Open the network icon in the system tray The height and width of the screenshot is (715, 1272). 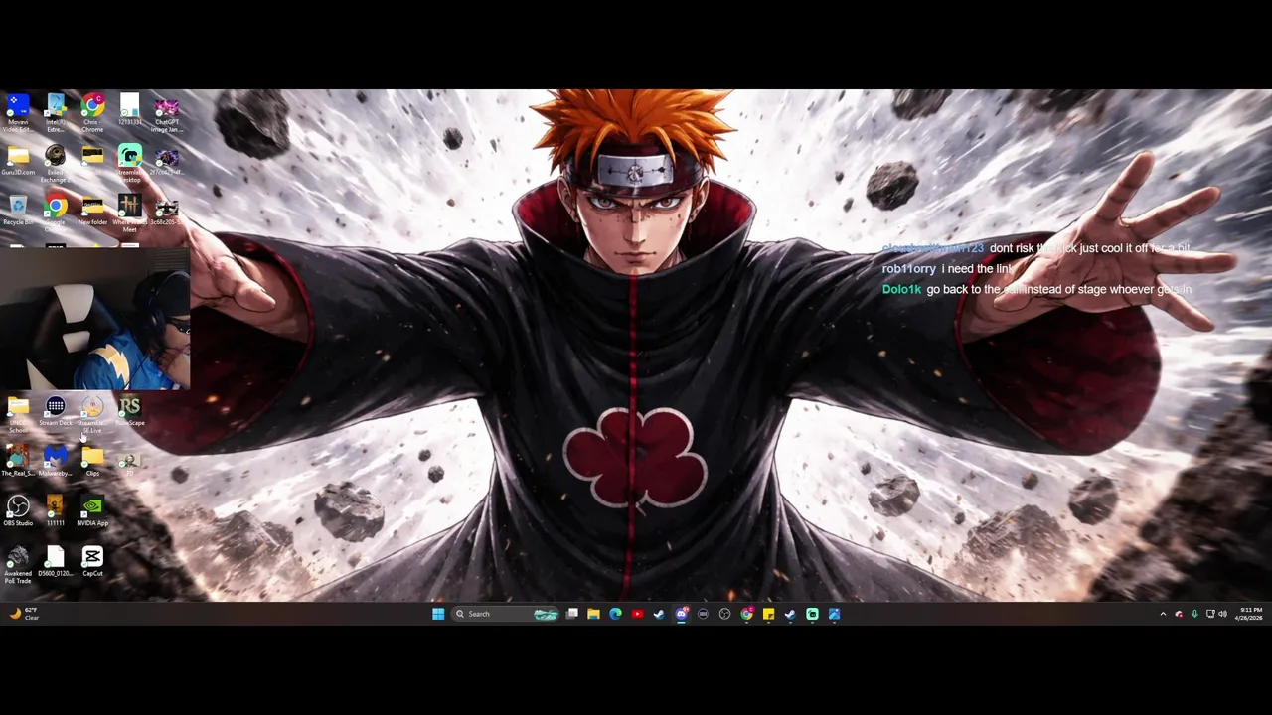[1209, 614]
